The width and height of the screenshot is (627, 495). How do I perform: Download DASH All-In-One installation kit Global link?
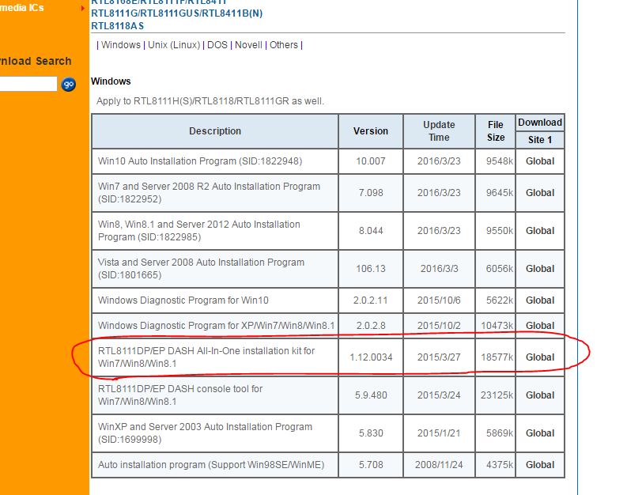pyautogui.click(x=540, y=357)
